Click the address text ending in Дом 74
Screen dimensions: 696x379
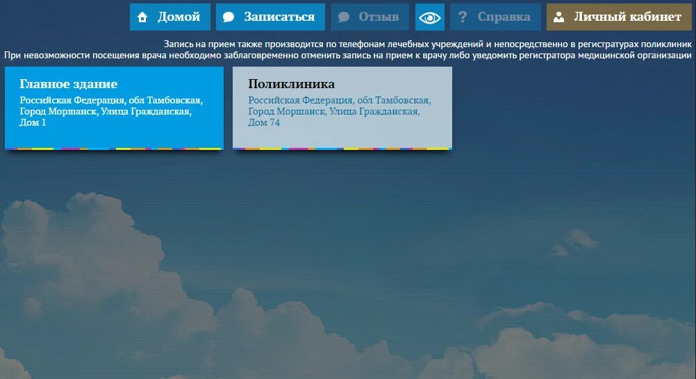(340, 111)
